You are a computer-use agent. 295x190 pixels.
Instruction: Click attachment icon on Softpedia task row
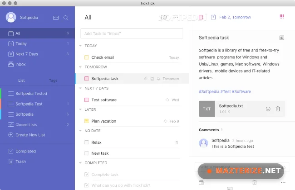(x=146, y=79)
